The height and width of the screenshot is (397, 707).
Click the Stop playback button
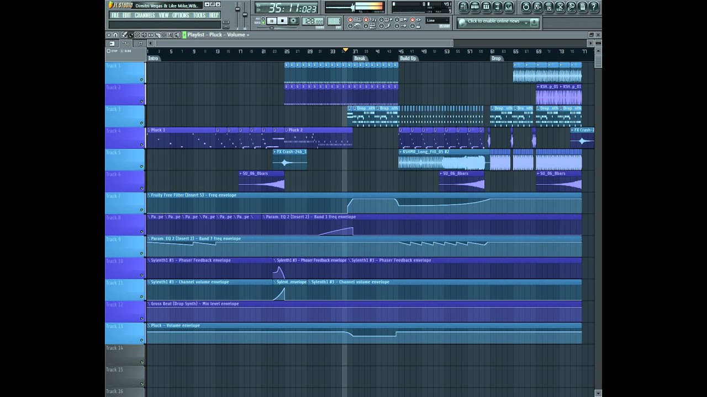282,21
